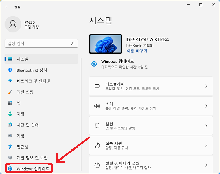The width and height of the screenshot is (220, 174).
Task: Expand 디스플레이 via its chevron
Action: [206, 86]
